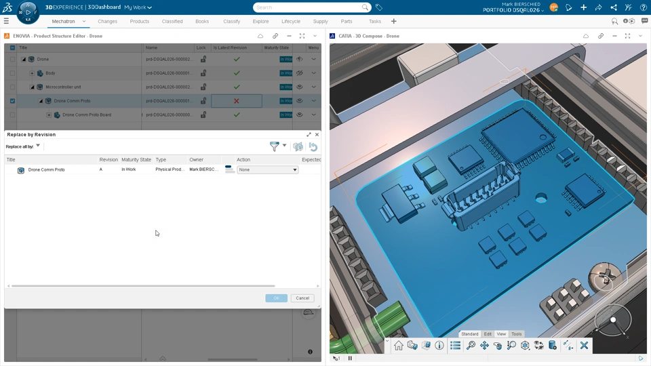Open the row menu chevron for Drone
The height and width of the screenshot is (366, 651).
pyautogui.click(x=314, y=59)
